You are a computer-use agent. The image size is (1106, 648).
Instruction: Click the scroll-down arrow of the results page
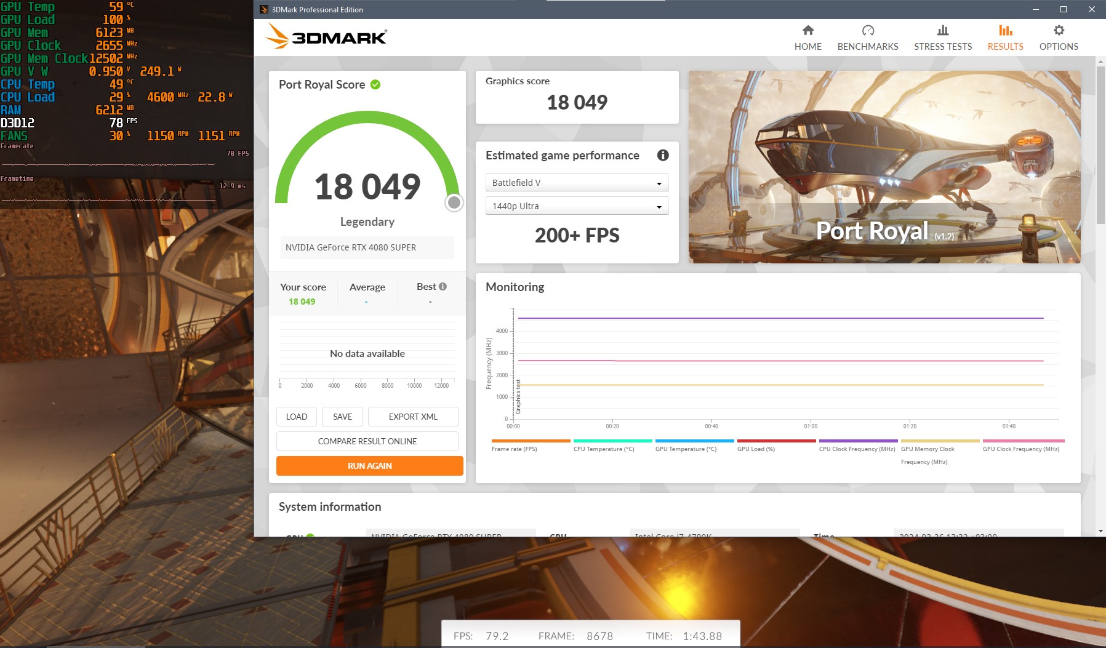point(1100,531)
